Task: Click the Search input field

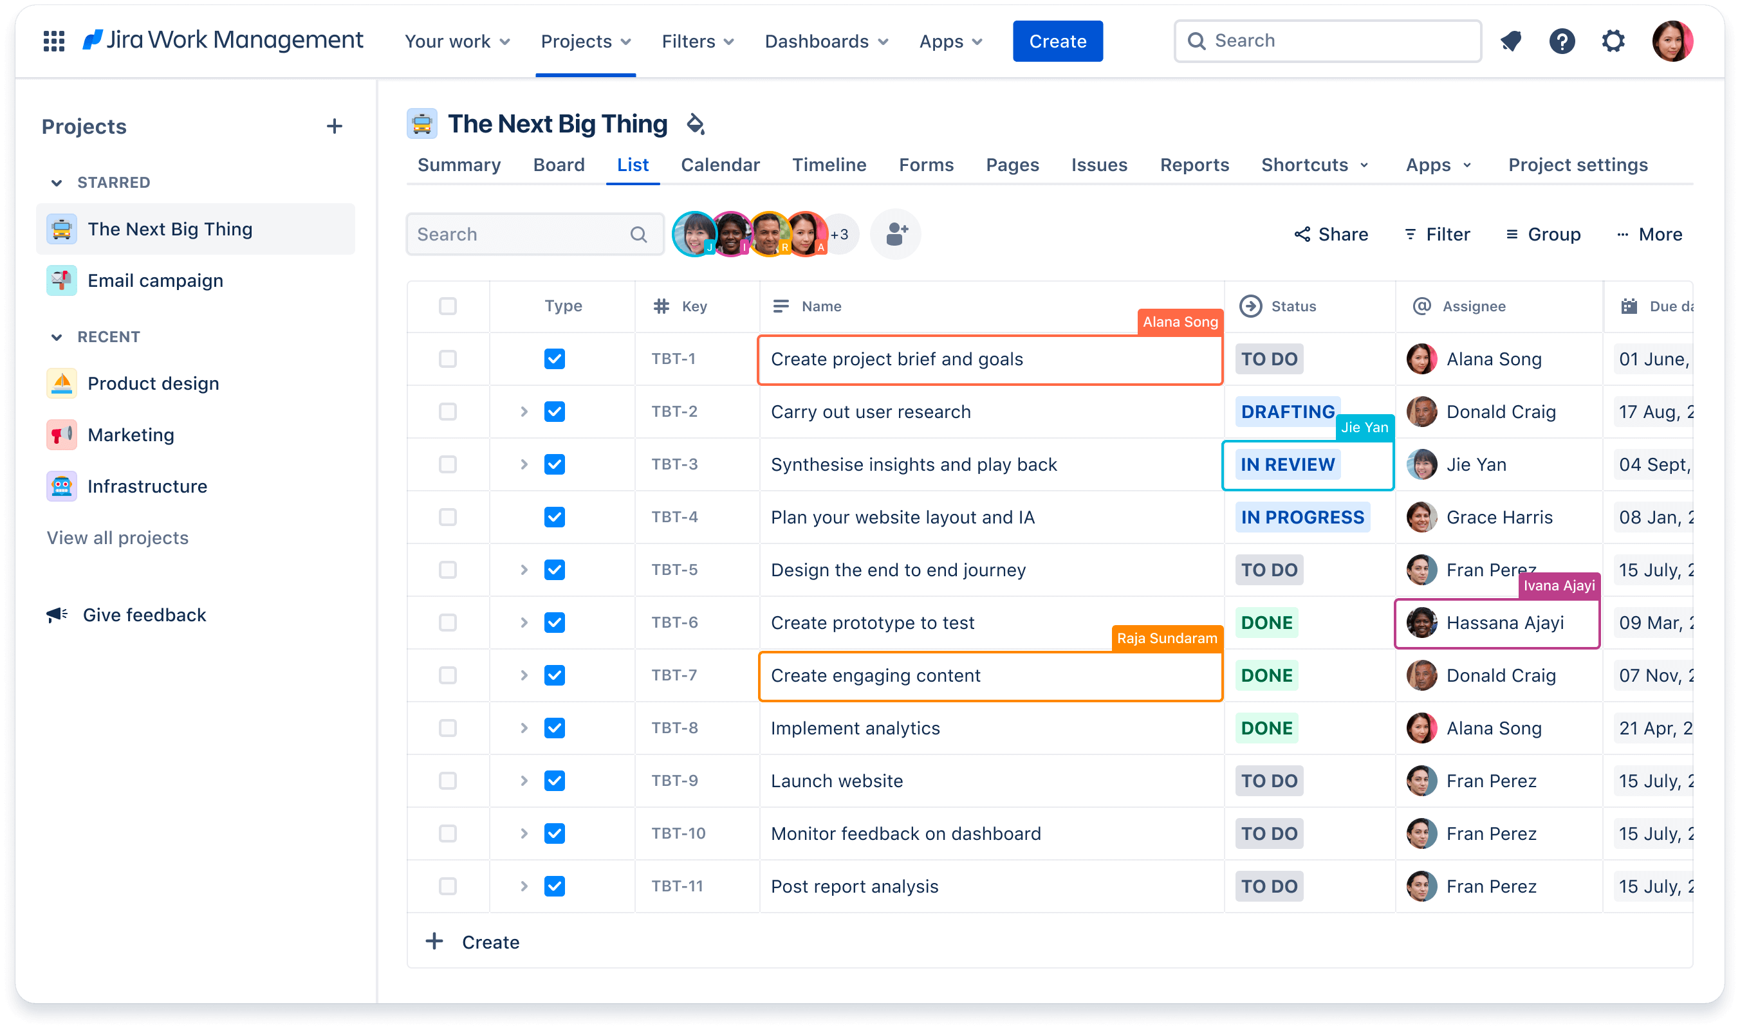Action: 530,234
